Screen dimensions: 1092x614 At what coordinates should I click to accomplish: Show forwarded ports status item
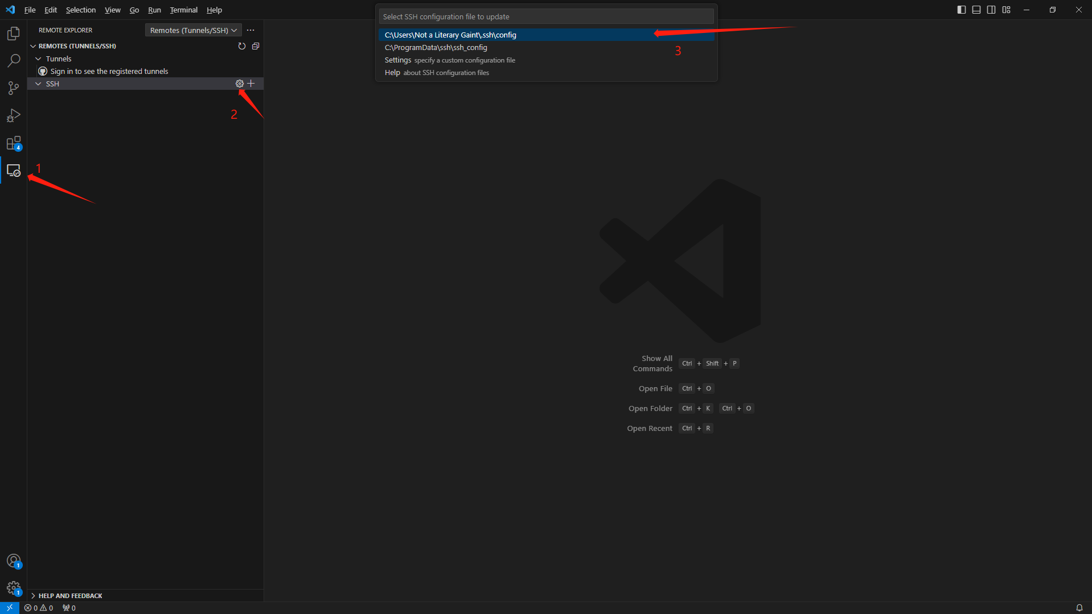[x=69, y=608]
